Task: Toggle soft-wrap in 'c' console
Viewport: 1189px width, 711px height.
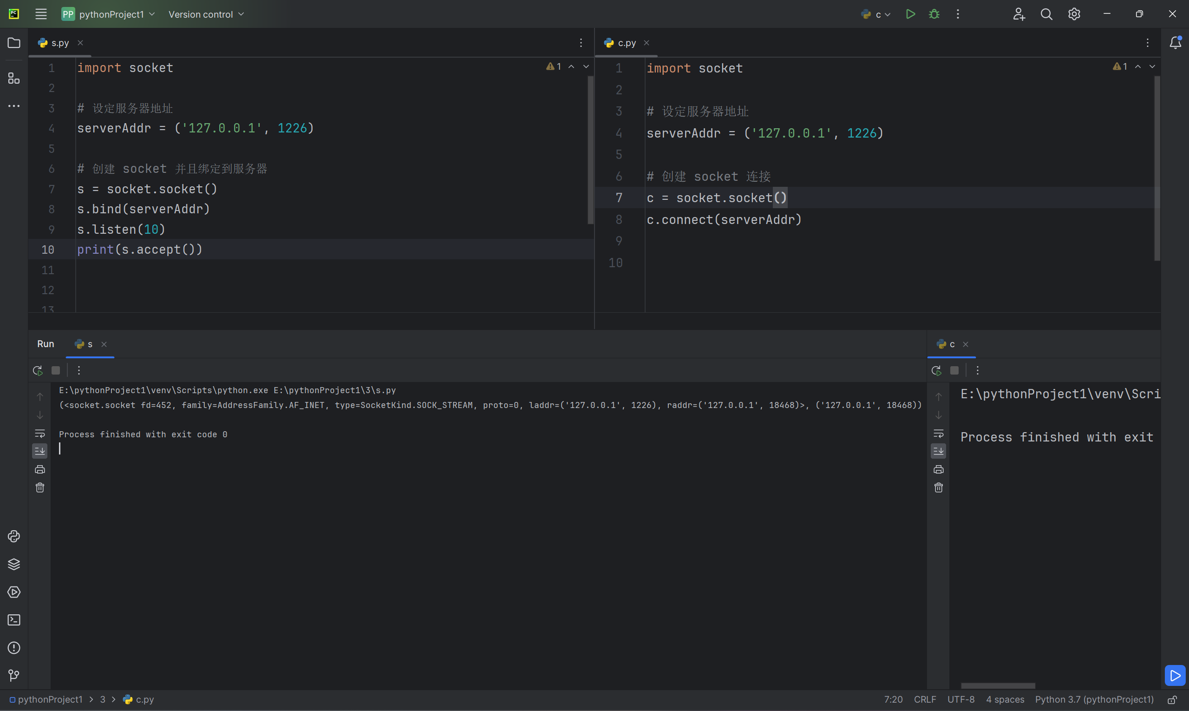Action: 939,433
